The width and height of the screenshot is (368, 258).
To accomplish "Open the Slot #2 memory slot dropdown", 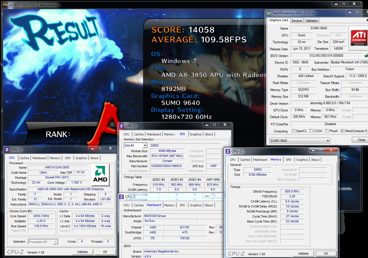I will (145, 145).
